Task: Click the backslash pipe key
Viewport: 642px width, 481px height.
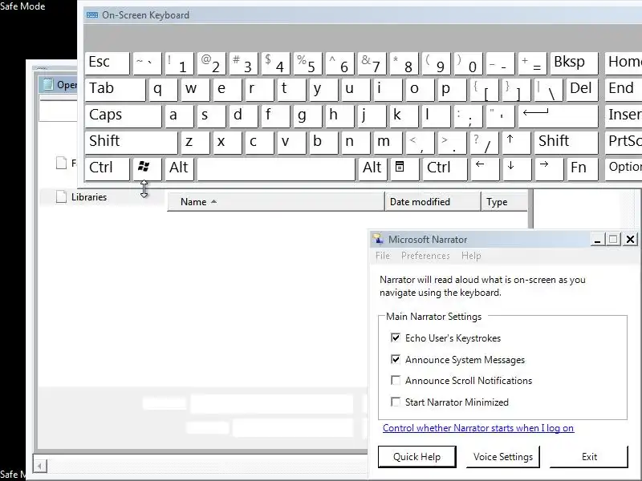Action: (x=549, y=90)
